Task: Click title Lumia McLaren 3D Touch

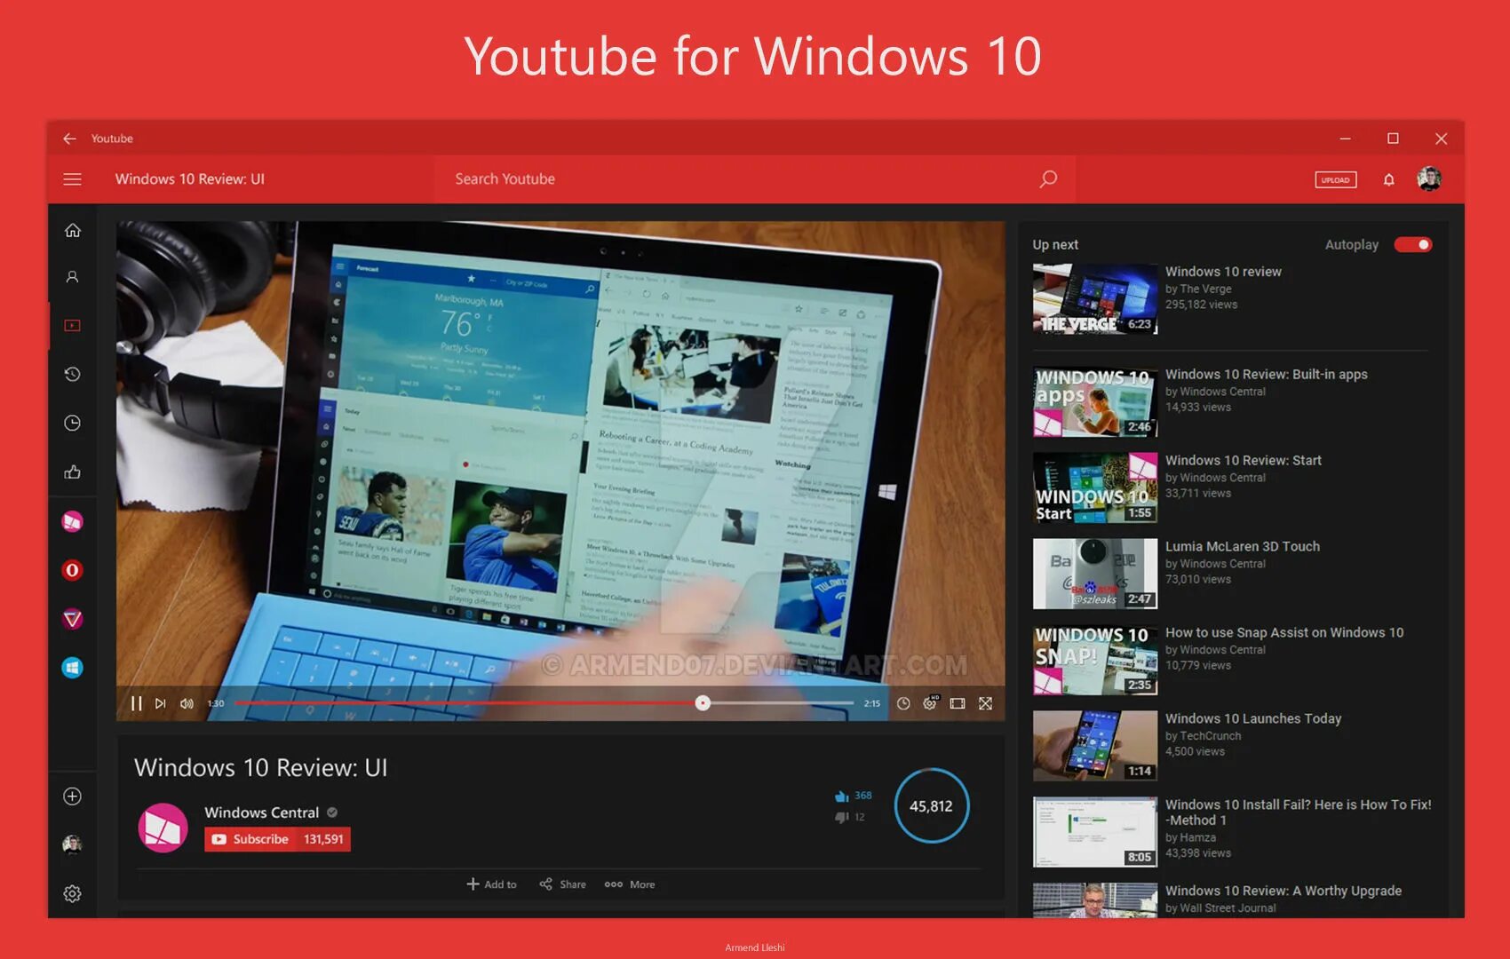Action: (1243, 546)
